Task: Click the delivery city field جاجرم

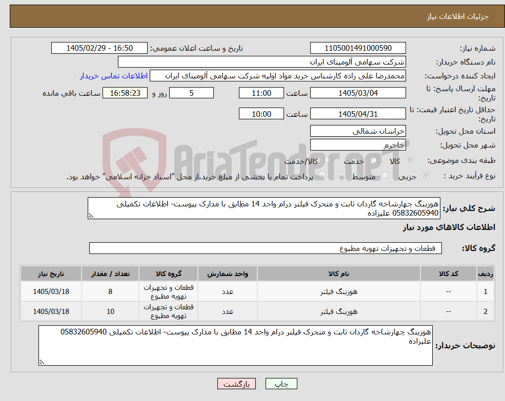Action: 358,145
